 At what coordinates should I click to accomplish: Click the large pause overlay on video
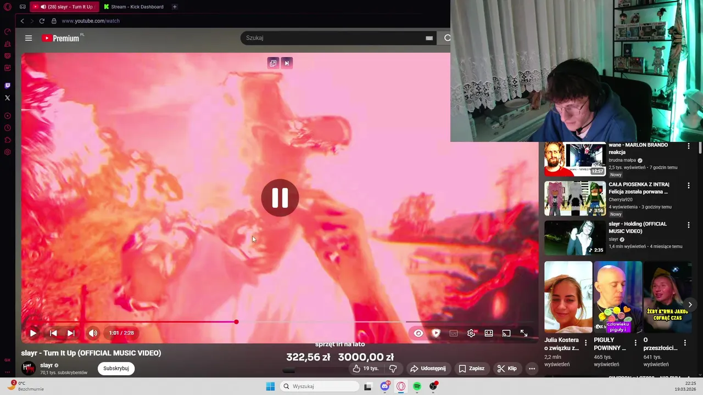point(280,198)
